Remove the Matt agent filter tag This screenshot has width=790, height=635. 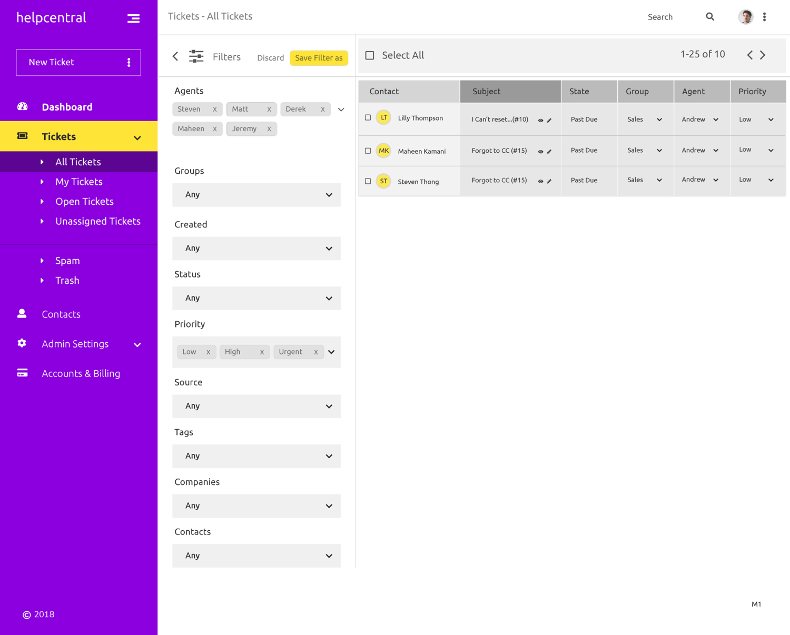click(269, 110)
